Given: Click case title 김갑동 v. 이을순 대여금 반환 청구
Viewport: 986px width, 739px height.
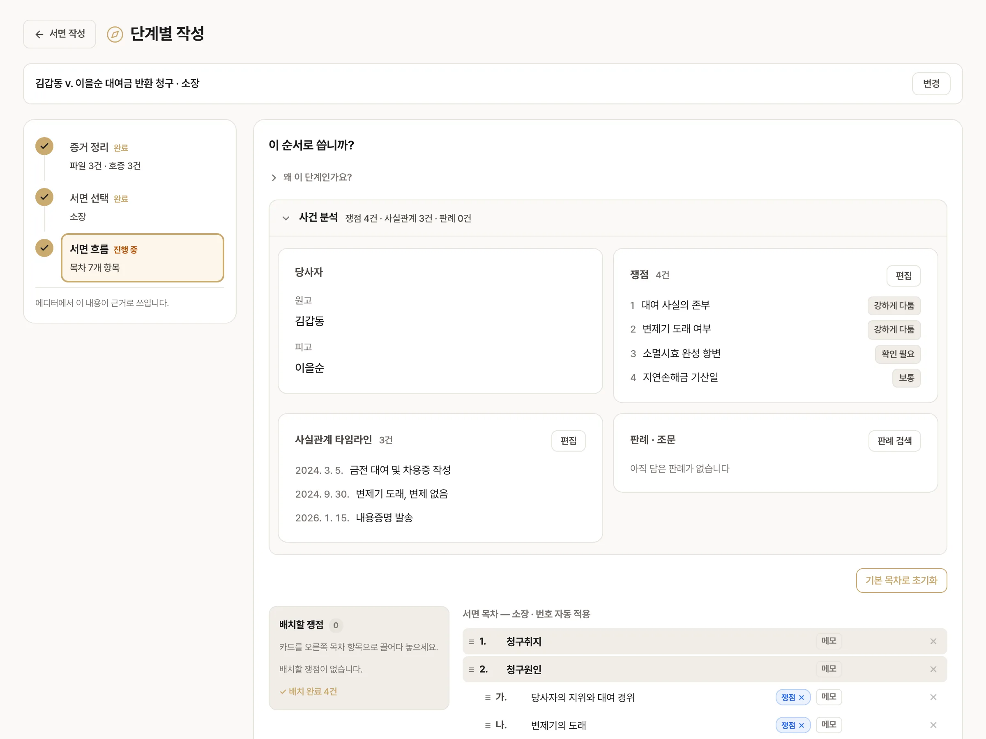Looking at the screenshot, I should [104, 83].
